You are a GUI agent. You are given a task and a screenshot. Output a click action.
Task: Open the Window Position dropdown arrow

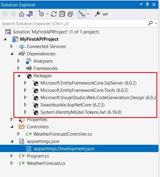point(141,4)
